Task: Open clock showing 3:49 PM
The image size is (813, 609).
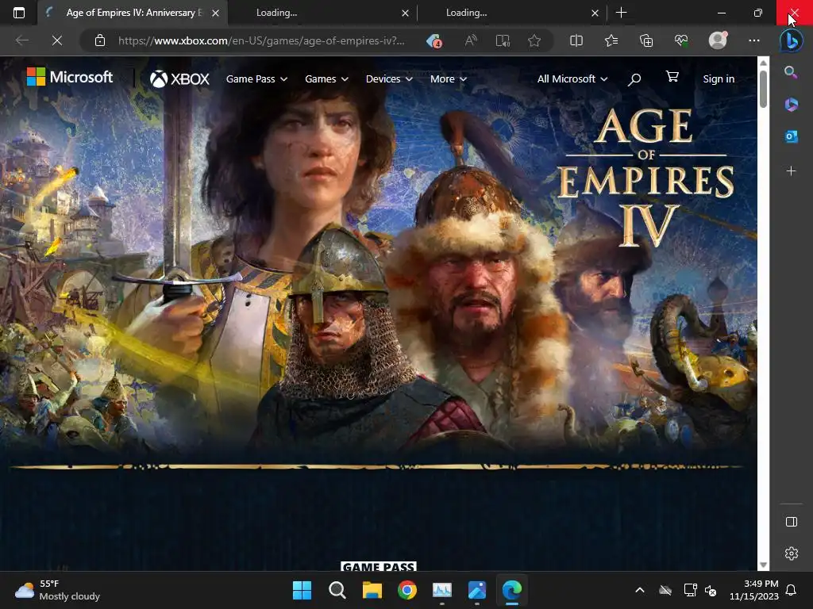Action: click(x=754, y=590)
